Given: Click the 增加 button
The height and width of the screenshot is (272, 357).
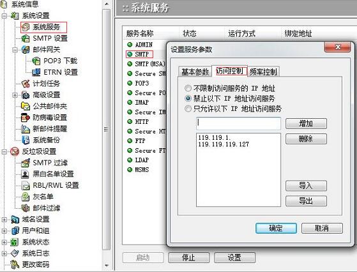Looking at the screenshot, I should (306, 124).
